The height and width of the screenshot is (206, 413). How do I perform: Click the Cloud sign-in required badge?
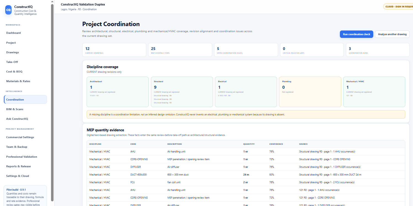pos(398,7)
